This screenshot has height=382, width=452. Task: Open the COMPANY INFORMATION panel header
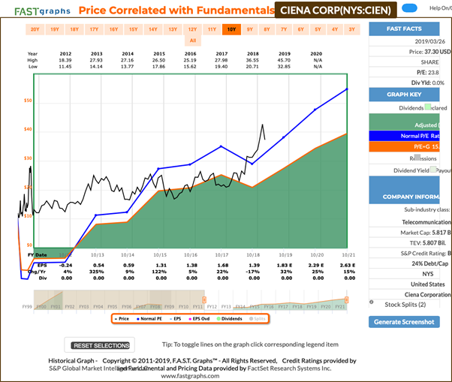point(404,190)
